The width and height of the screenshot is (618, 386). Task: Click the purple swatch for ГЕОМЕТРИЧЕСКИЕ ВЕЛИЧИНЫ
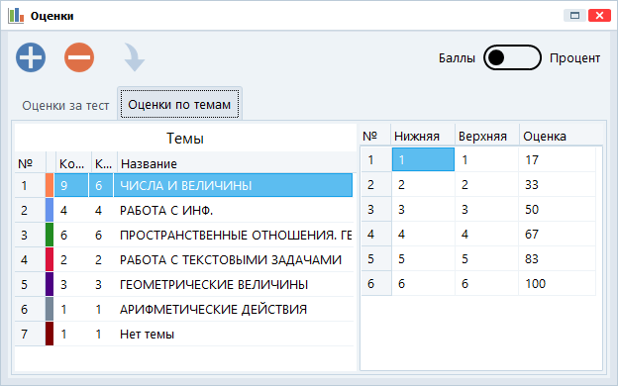tap(50, 284)
